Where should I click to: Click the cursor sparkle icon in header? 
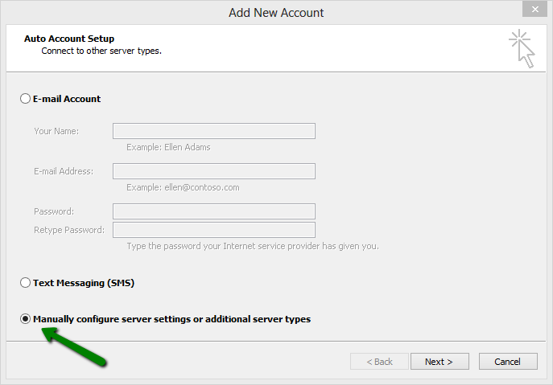click(x=521, y=48)
